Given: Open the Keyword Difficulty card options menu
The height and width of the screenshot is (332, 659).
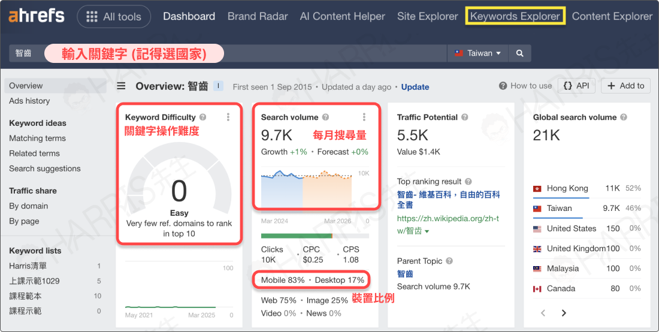Looking at the screenshot, I should (228, 117).
